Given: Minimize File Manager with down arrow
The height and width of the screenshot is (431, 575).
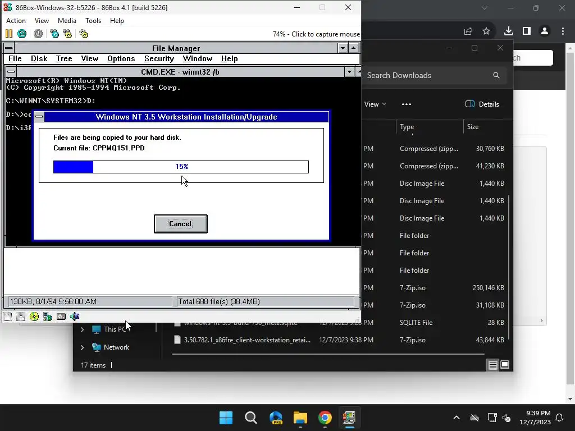Looking at the screenshot, I should pyautogui.click(x=343, y=48).
